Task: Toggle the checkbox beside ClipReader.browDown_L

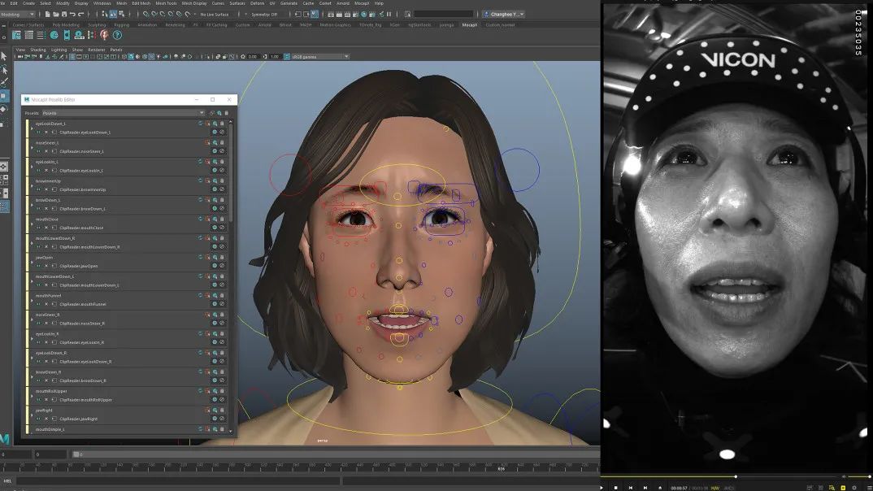Action: [x=54, y=209]
